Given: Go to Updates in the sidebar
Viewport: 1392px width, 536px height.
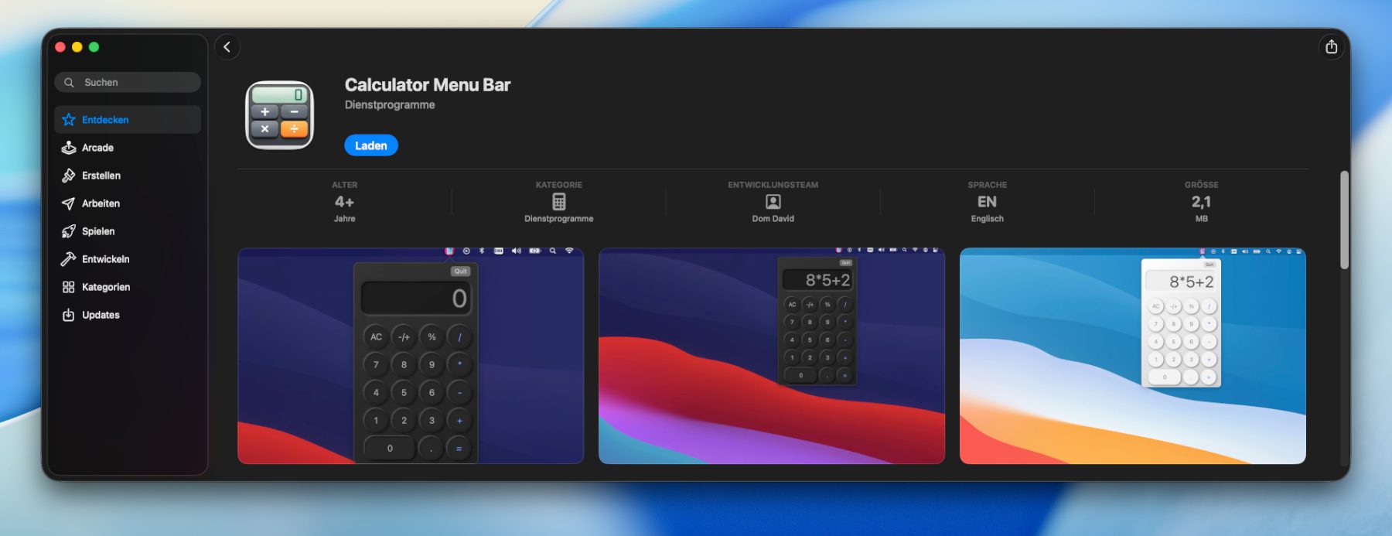Looking at the screenshot, I should (101, 315).
